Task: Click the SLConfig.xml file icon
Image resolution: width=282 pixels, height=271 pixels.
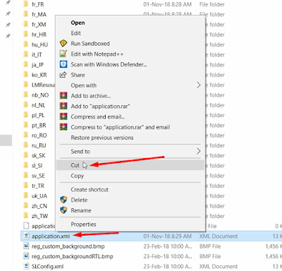Action: [x=26, y=266]
